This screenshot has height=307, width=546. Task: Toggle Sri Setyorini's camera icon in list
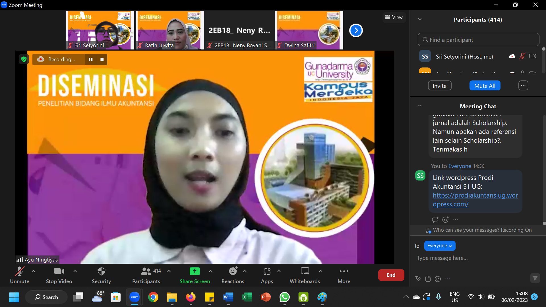pos(533,56)
